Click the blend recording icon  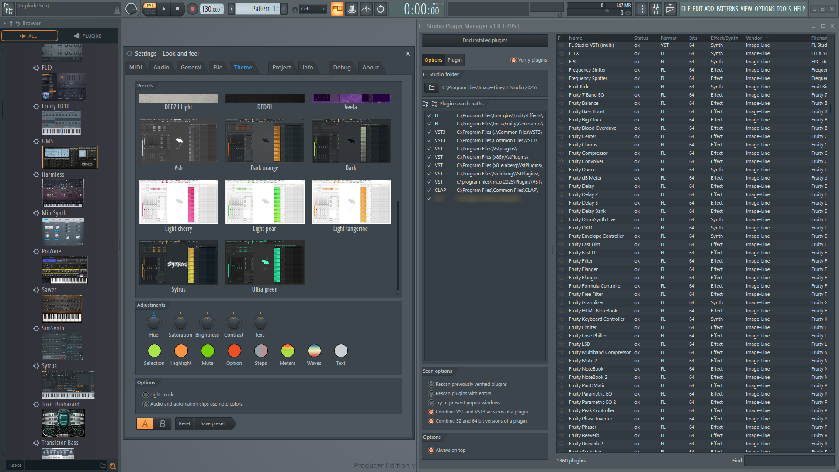point(366,9)
